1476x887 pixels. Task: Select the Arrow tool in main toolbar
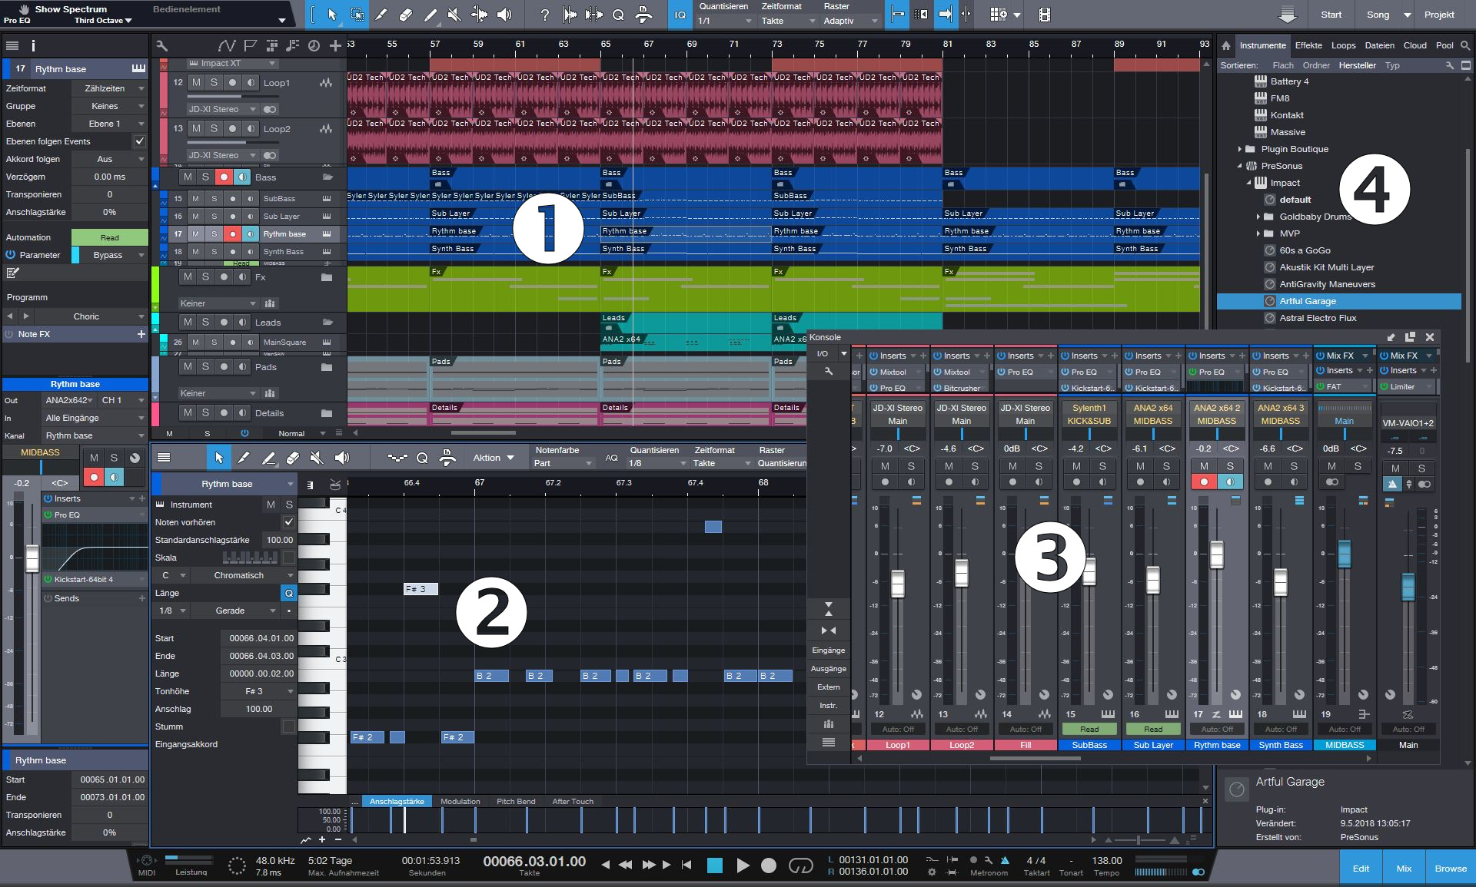point(331,15)
